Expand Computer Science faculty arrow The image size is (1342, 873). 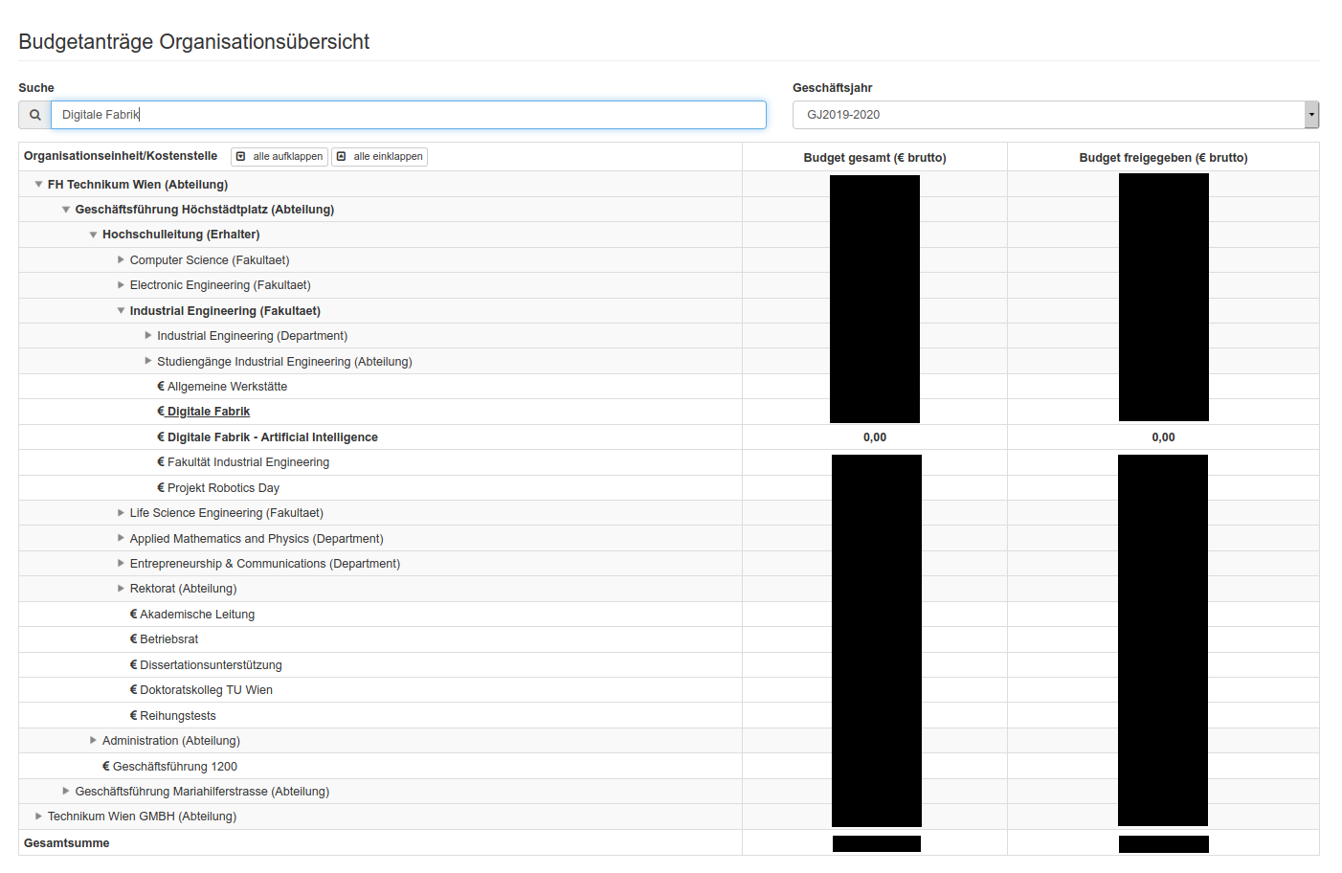pyautogui.click(x=121, y=260)
